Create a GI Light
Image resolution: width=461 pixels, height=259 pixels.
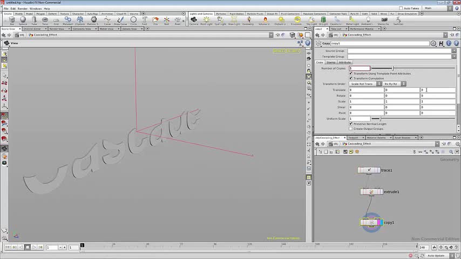323,21
